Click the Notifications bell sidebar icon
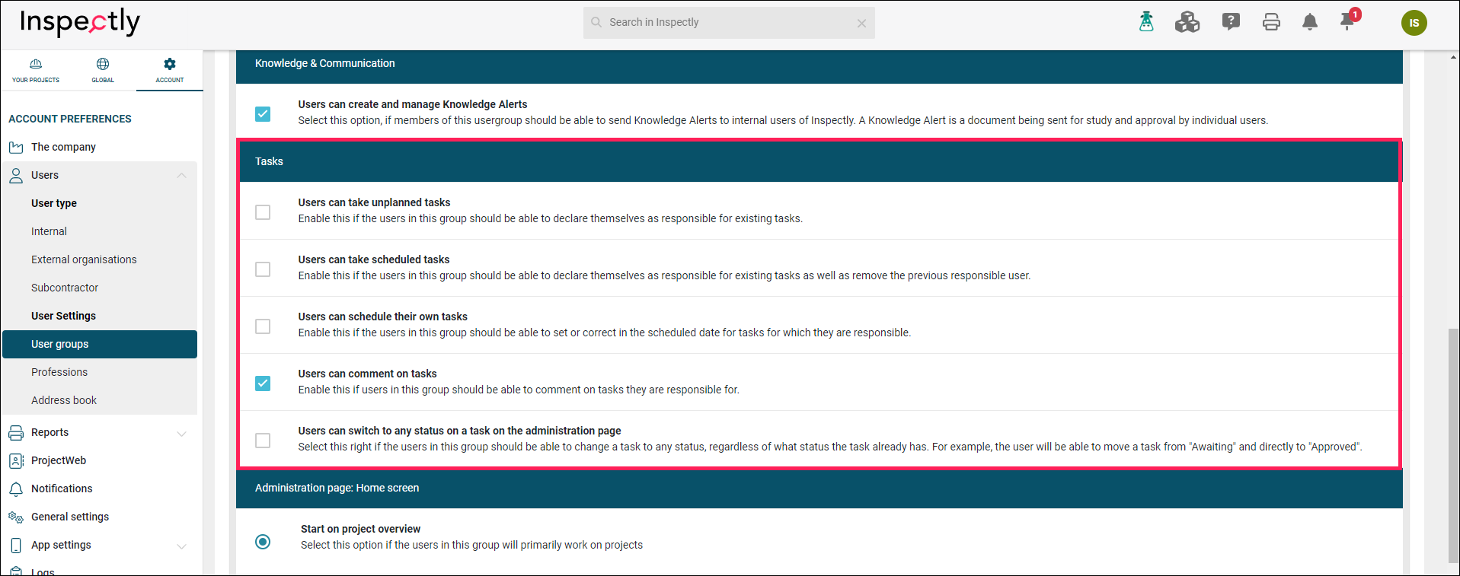1460x576 pixels. point(16,488)
